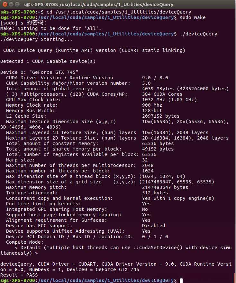
Task: Close the terminal window
Action: (4, 5)
